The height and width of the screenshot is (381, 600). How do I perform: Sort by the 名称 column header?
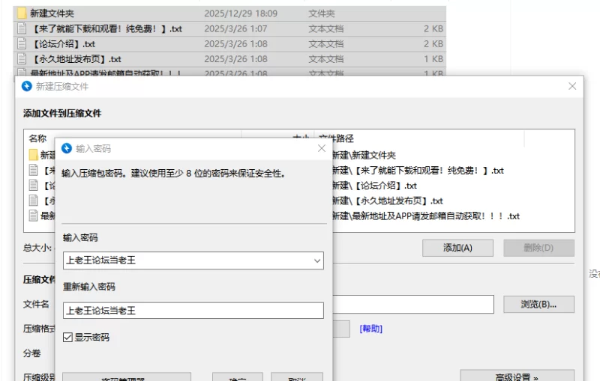38,138
